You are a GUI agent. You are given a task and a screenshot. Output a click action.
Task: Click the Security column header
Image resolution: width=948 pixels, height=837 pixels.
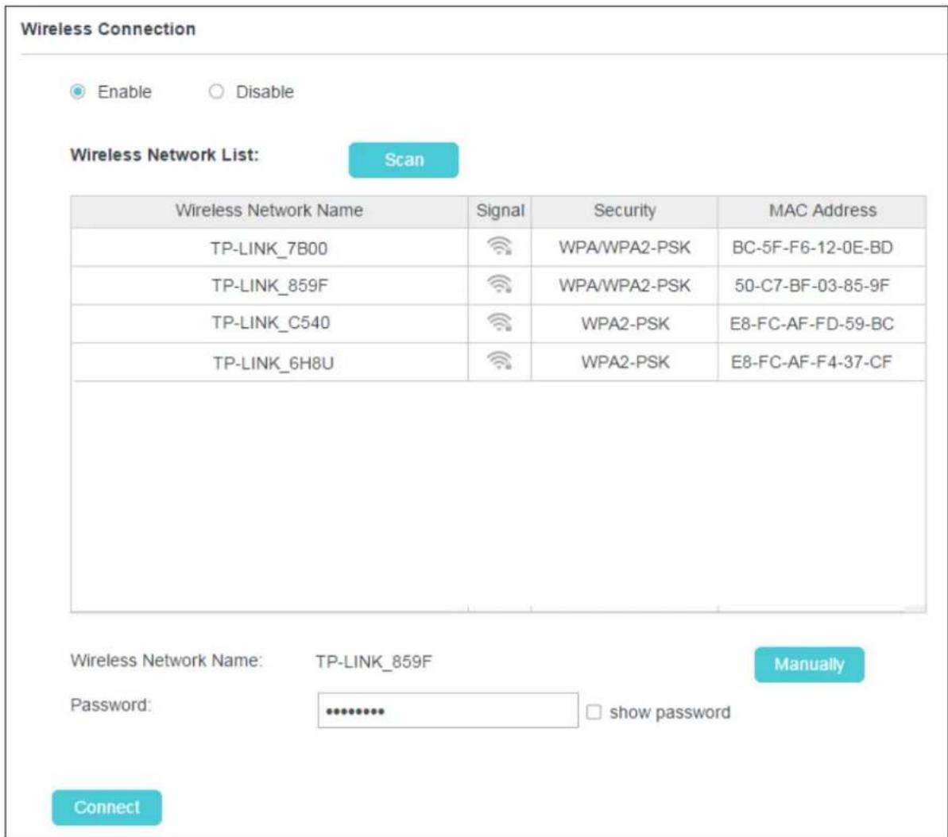tap(625, 210)
